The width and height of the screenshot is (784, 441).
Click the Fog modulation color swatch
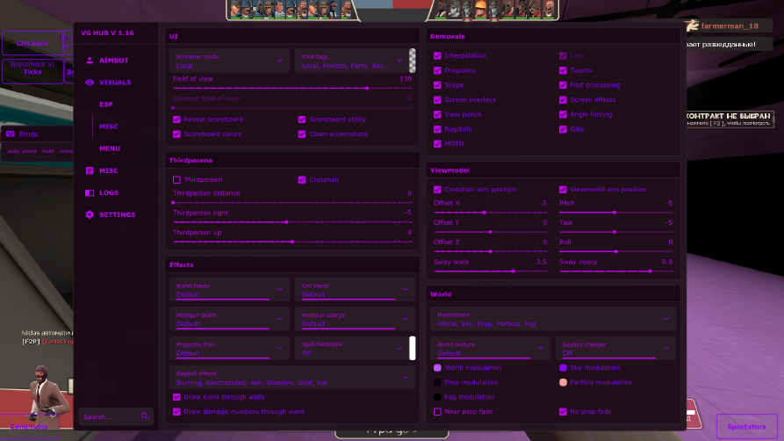pos(437,397)
